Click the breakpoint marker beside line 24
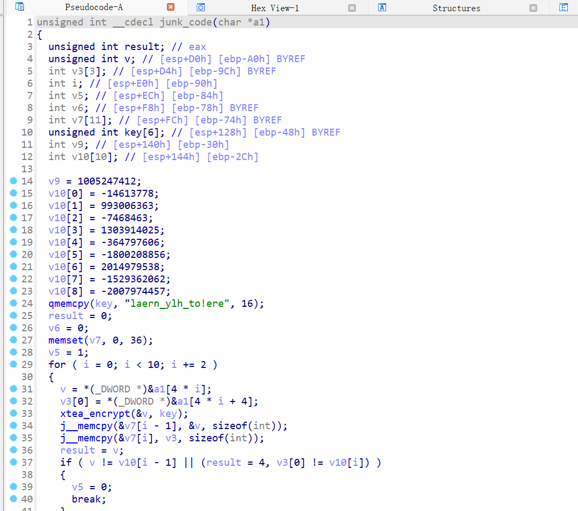578x511 pixels. pyautogui.click(x=14, y=303)
